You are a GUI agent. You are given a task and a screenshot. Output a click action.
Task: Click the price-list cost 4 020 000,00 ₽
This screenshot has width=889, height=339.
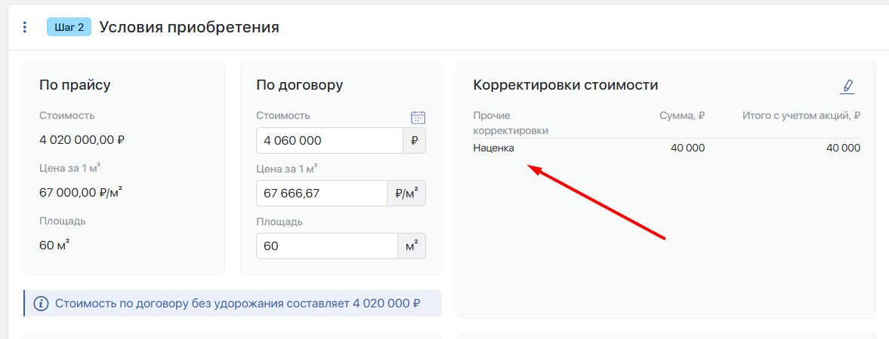coord(82,139)
